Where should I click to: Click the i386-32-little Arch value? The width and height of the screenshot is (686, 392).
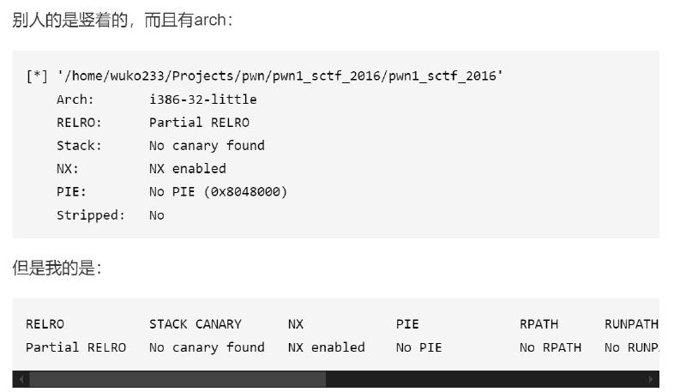pyautogui.click(x=202, y=100)
